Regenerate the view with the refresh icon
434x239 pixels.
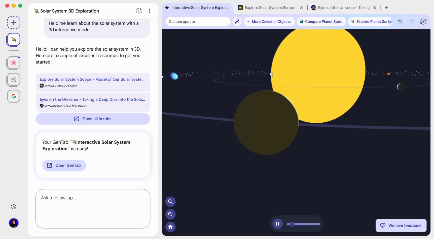click(x=423, y=22)
